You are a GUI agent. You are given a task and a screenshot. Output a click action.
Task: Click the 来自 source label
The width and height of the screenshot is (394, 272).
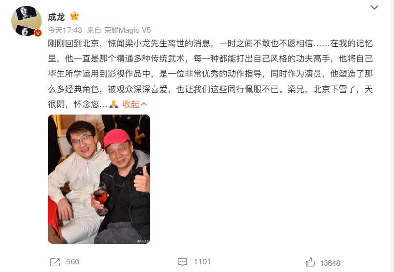point(94,30)
